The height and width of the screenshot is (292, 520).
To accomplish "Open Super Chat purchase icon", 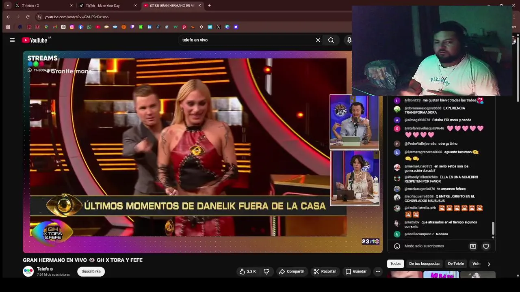I will coord(473,246).
